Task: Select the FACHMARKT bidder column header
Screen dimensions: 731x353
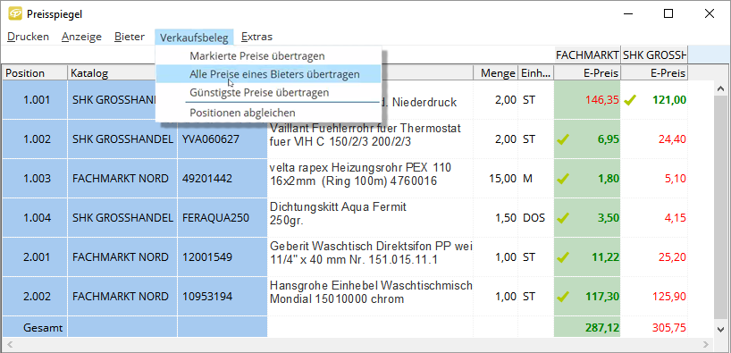Action: click(587, 55)
